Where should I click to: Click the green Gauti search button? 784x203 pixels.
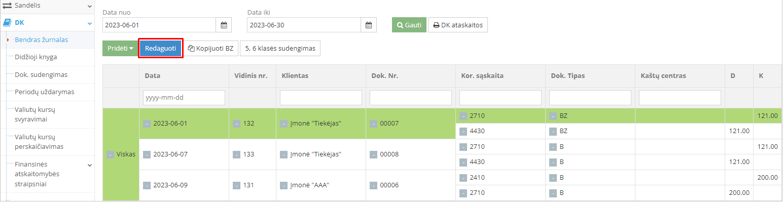pos(409,25)
